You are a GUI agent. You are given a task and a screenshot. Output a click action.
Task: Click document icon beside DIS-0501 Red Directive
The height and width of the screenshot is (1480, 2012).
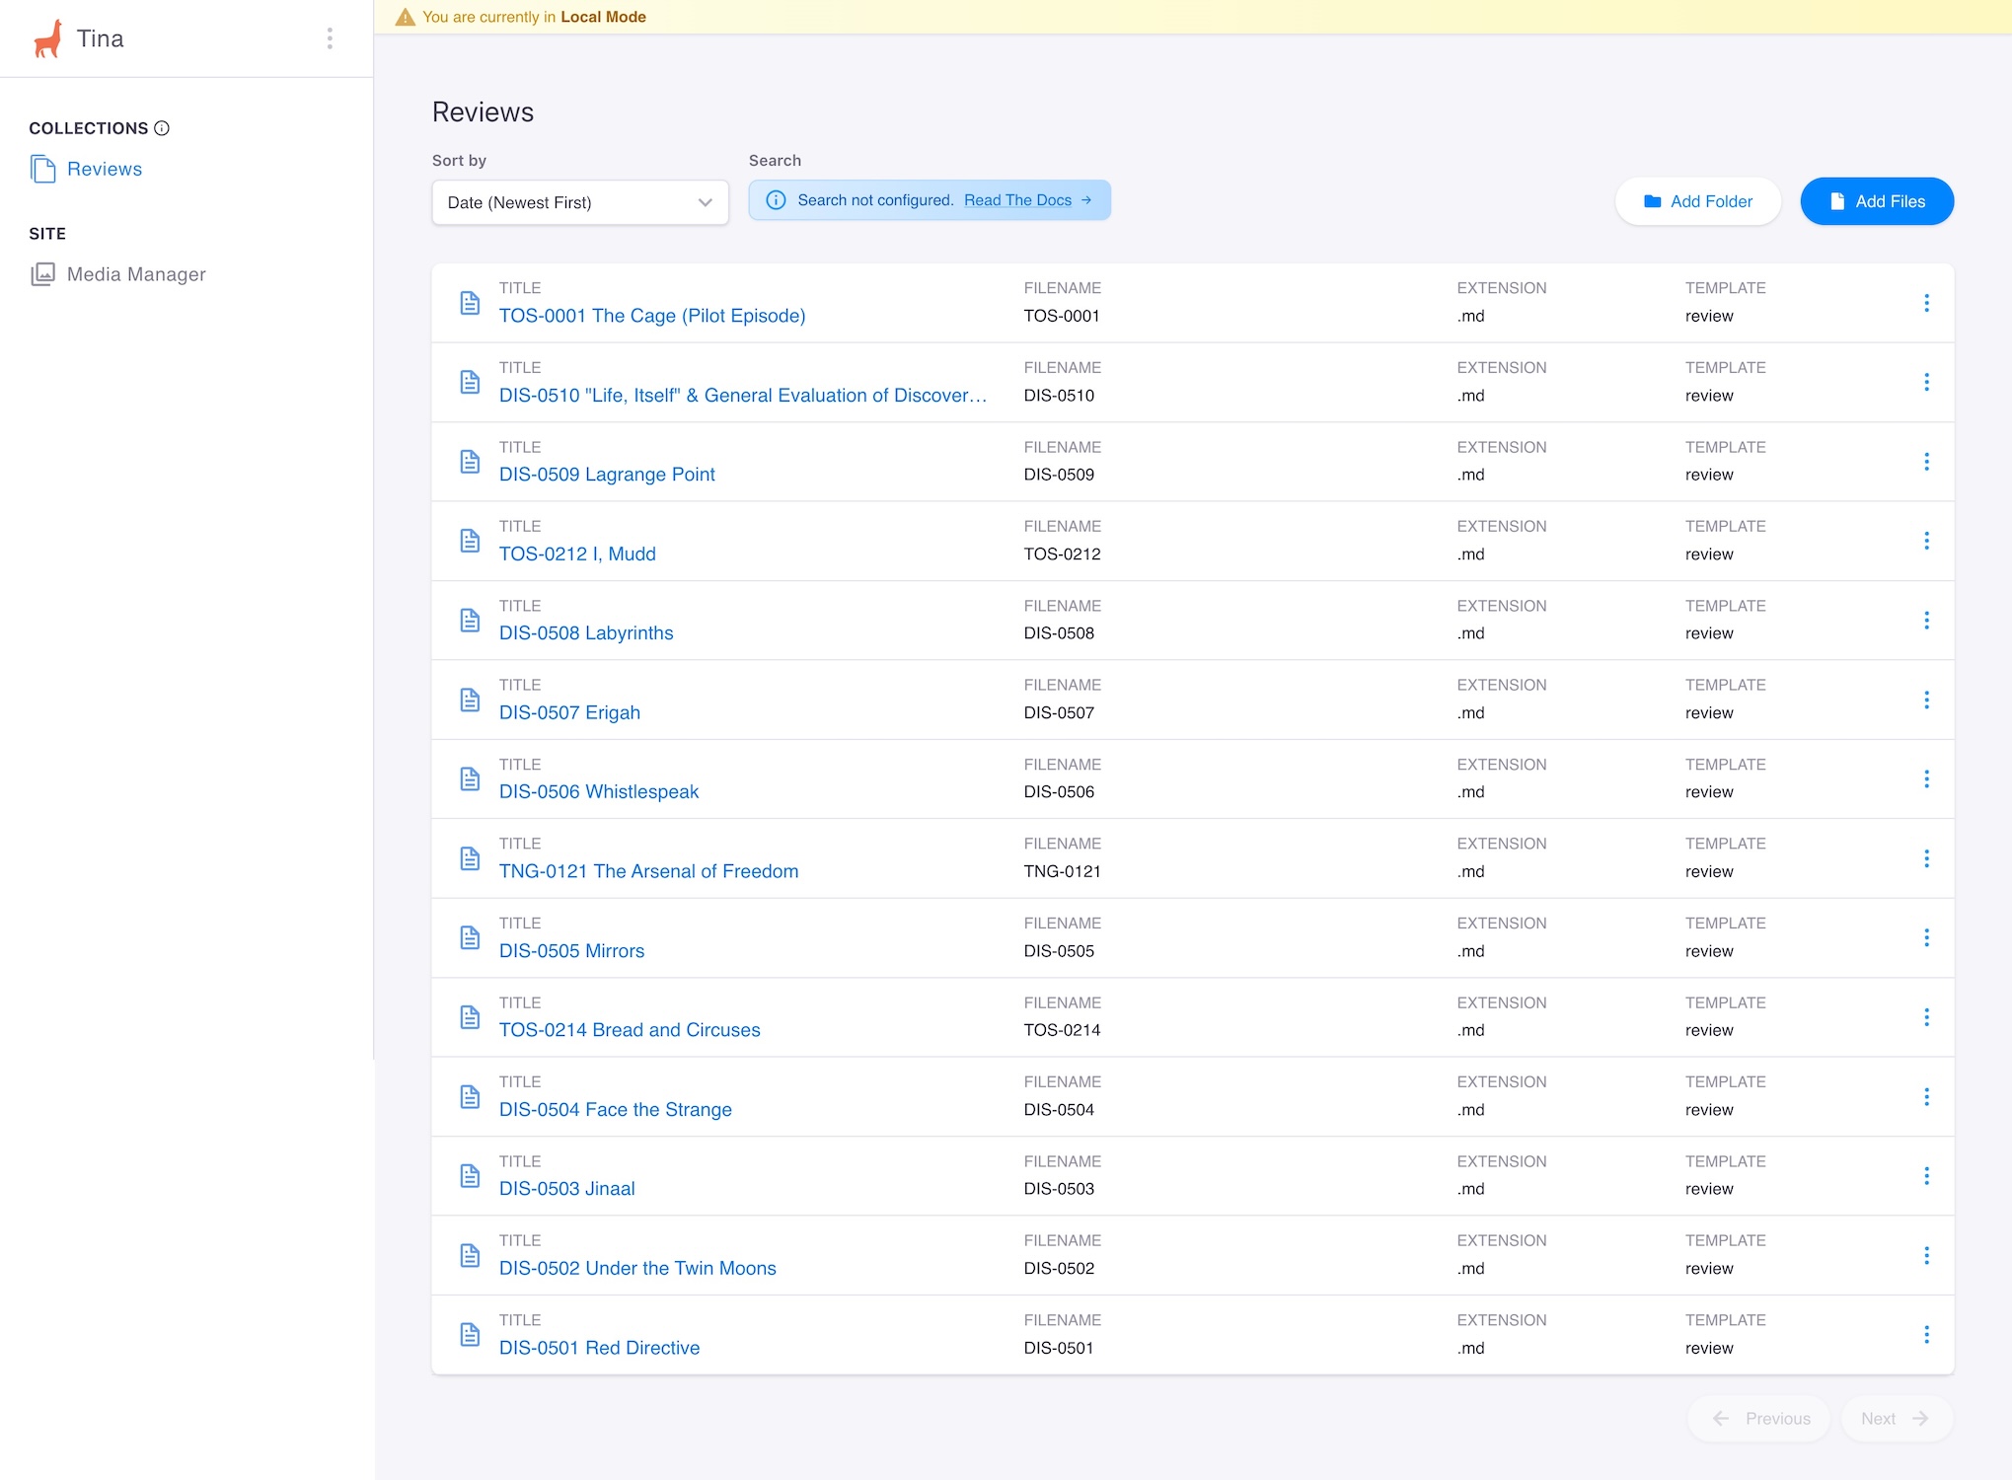tap(471, 1335)
